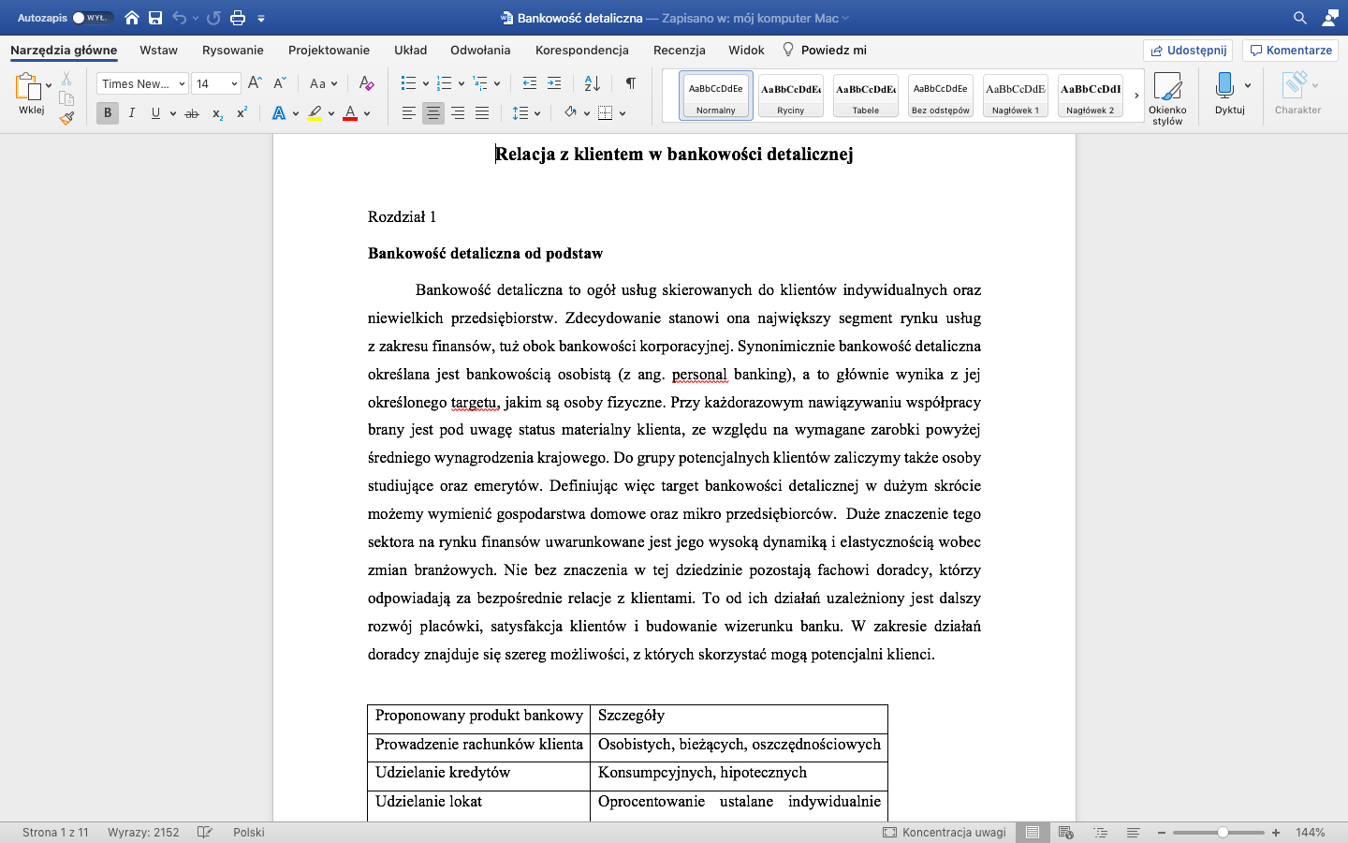Print the document using printer icon
The width and height of the screenshot is (1348, 843).
(x=238, y=18)
